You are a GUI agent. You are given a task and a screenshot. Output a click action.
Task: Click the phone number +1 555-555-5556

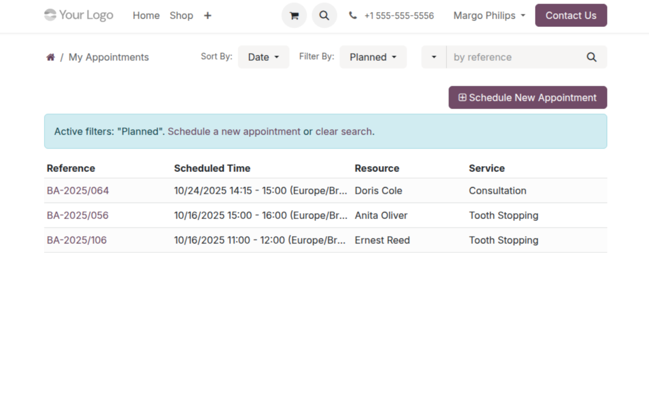coord(399,15)
